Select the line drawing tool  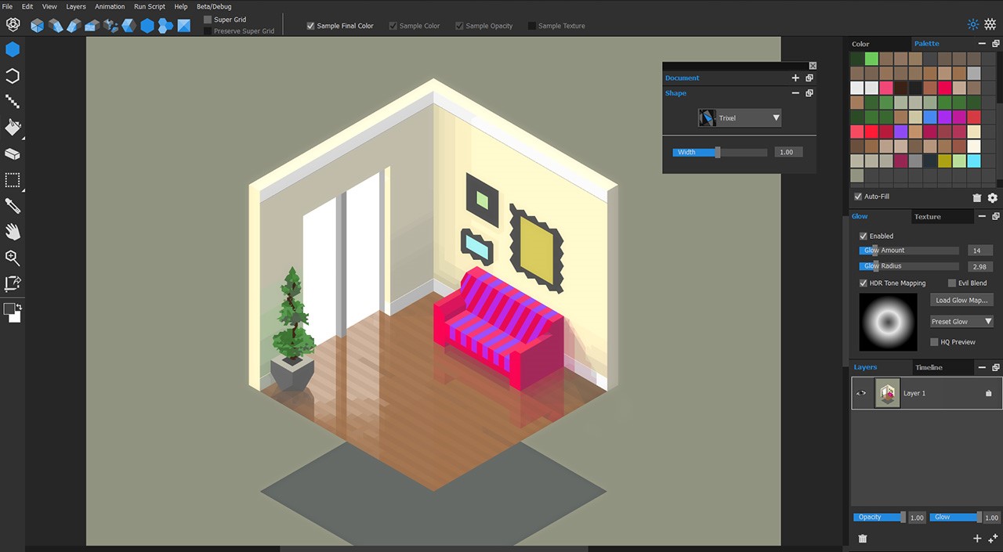click(13, 102)
